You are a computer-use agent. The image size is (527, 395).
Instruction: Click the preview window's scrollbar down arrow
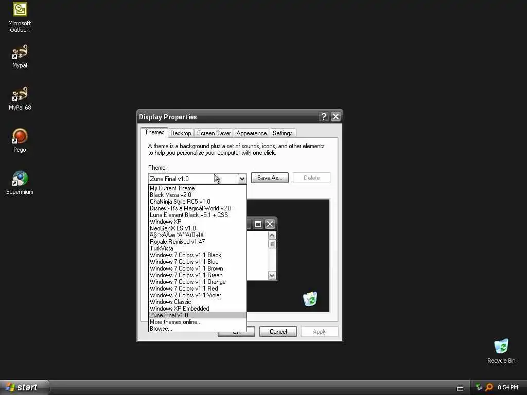click(x=272, y=276)
